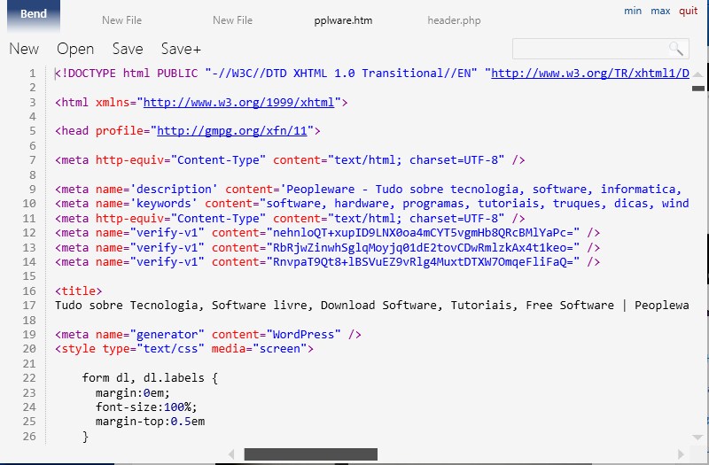Click the <title> tag text

tap(79, 291)
